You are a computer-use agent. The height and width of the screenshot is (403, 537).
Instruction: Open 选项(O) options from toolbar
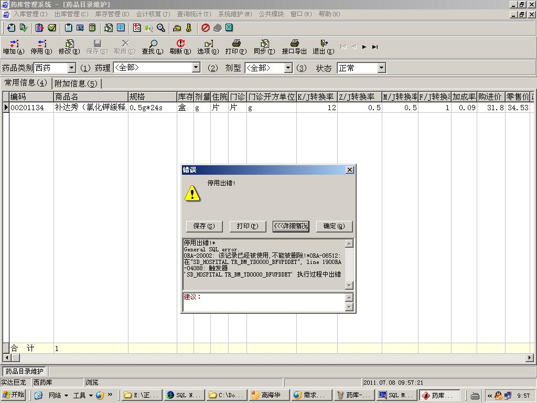tap(208, 47)
